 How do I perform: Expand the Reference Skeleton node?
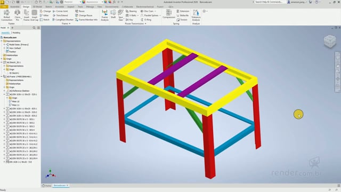[x=4, y=91]
